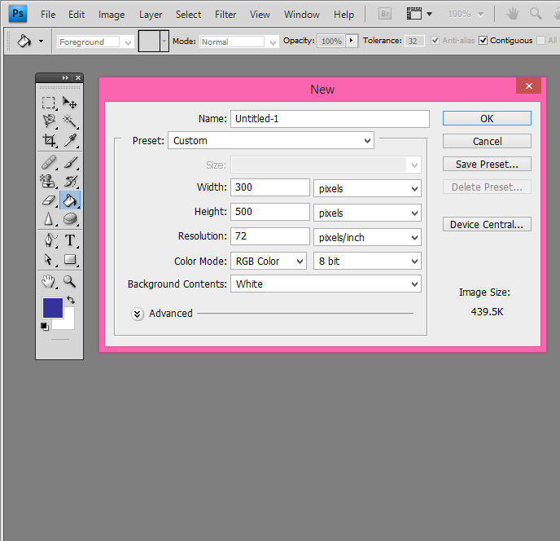Viewport: 560px width, 541px height.
Task: Open the Select menu
Action: pyautogui.click(x=188, y=15)
